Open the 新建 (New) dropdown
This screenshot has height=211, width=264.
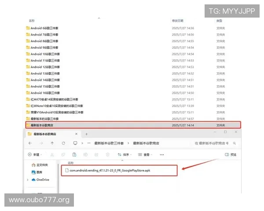pos(35,155)
